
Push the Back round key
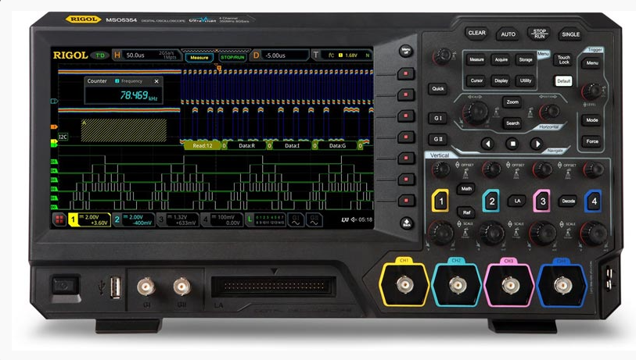point(407,223)
